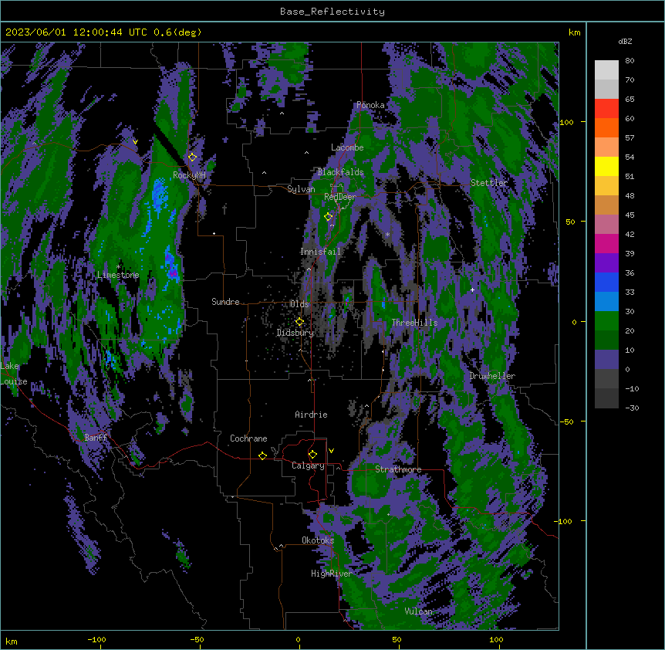Screen dimensions: 665x650
Task: Select the Banff town label
Action: coord(96,438)
